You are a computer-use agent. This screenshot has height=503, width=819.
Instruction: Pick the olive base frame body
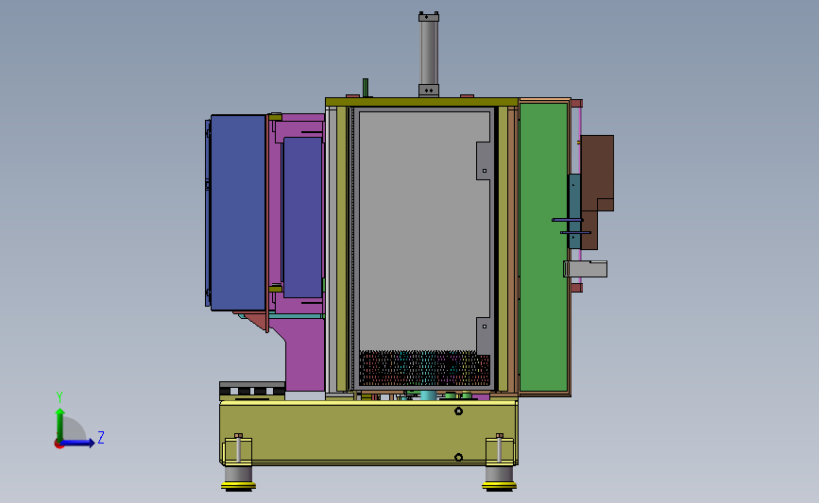368,431
